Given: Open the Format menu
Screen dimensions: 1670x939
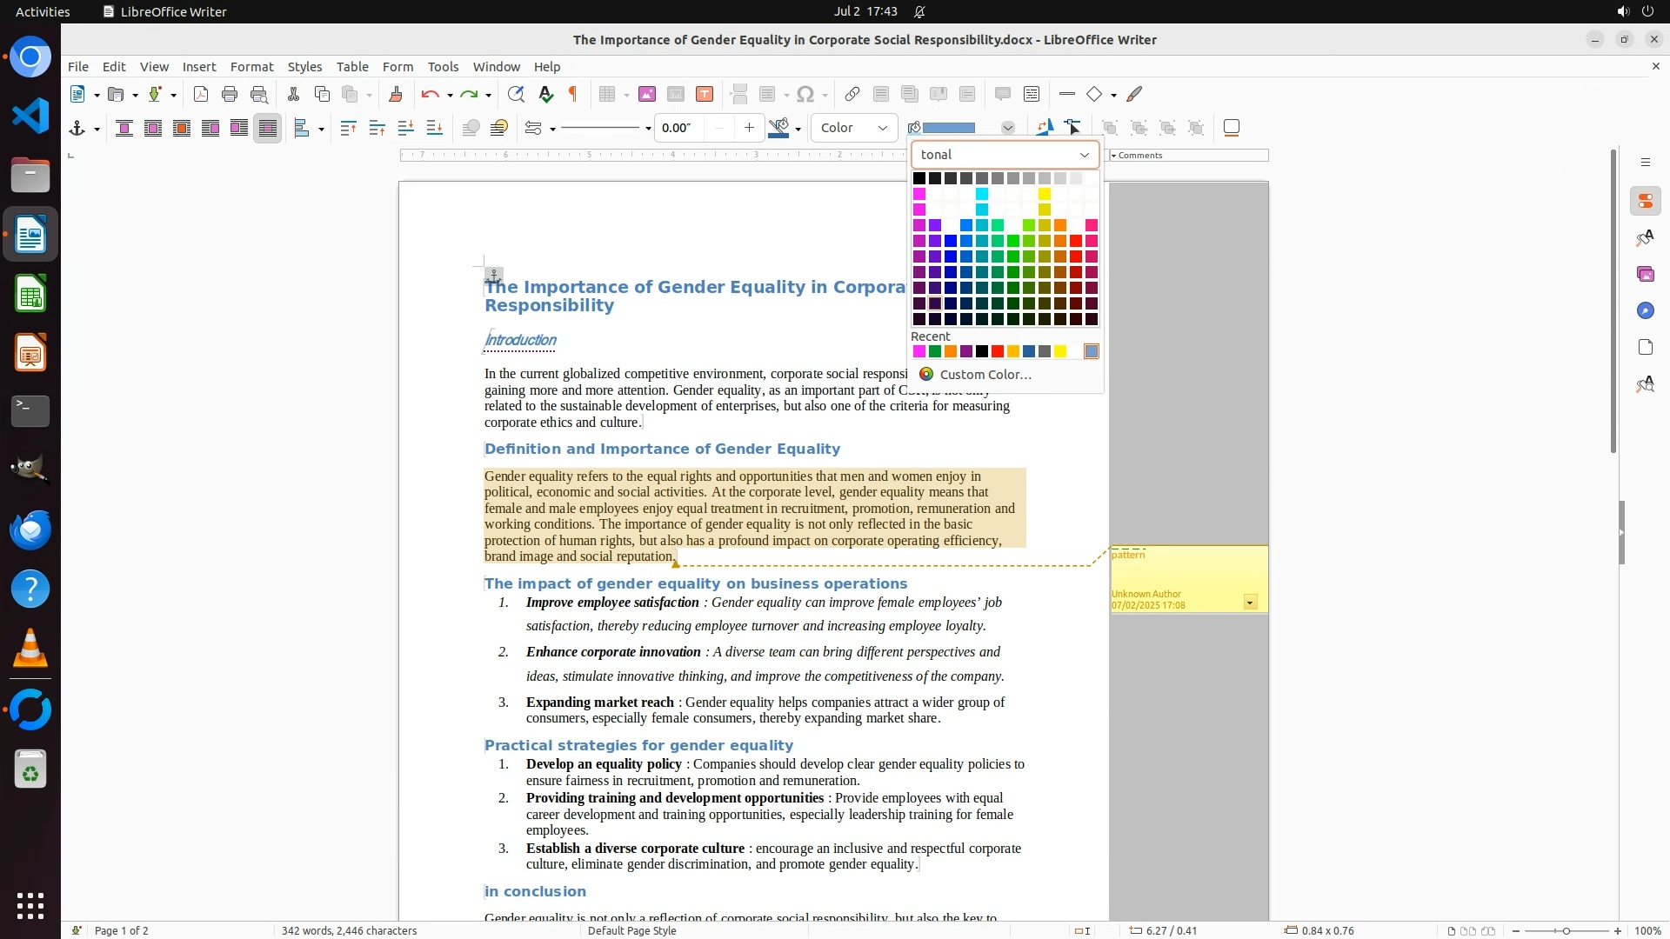Looking at the screenshot, I should coord(251,67).
